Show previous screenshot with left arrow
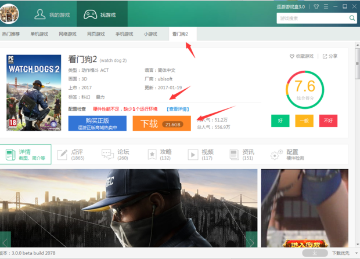 [5, 240]
